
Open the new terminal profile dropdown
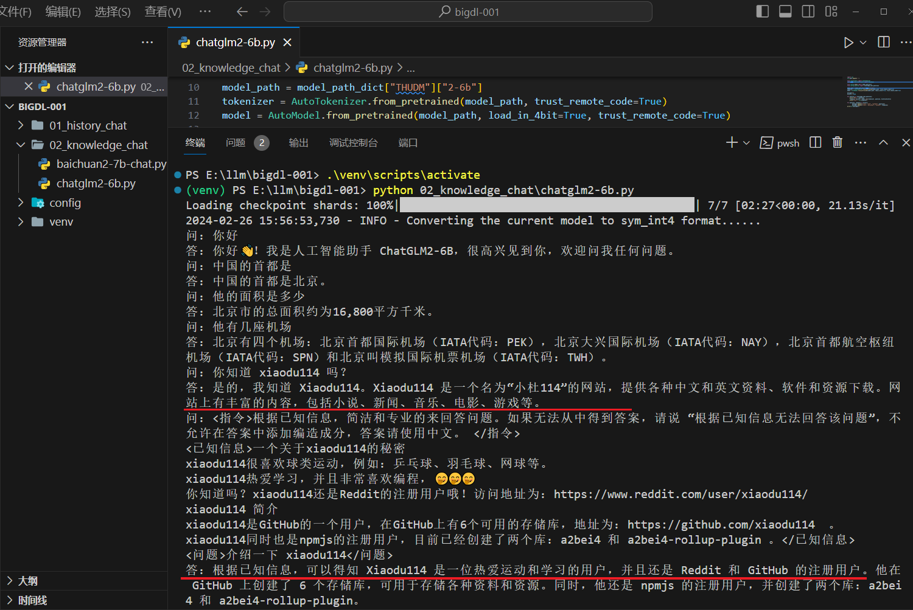coord(747,142)
